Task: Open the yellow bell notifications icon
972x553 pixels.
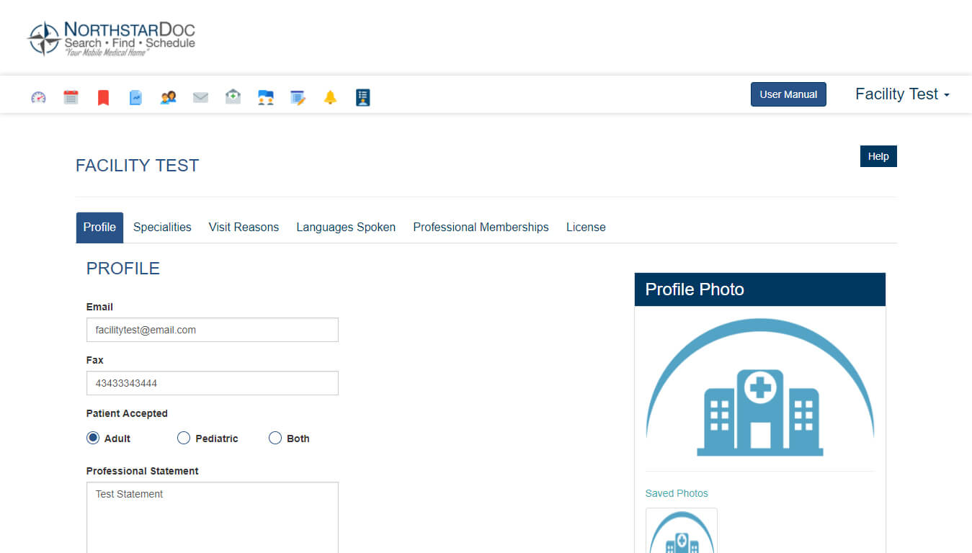Action: point(330,97)
